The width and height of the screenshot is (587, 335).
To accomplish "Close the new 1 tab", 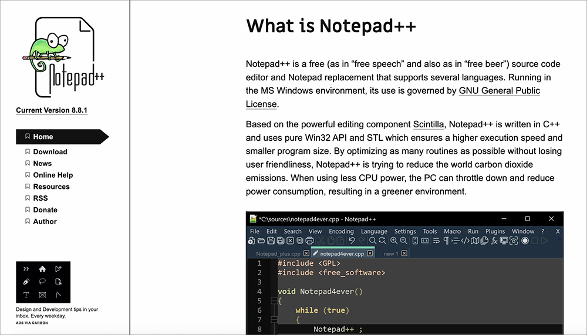I will [x=404, y=253].
